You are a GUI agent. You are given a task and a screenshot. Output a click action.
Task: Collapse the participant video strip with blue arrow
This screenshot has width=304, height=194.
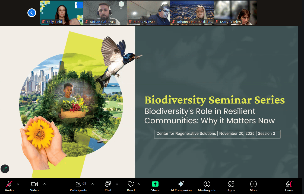tap(32, 13)
